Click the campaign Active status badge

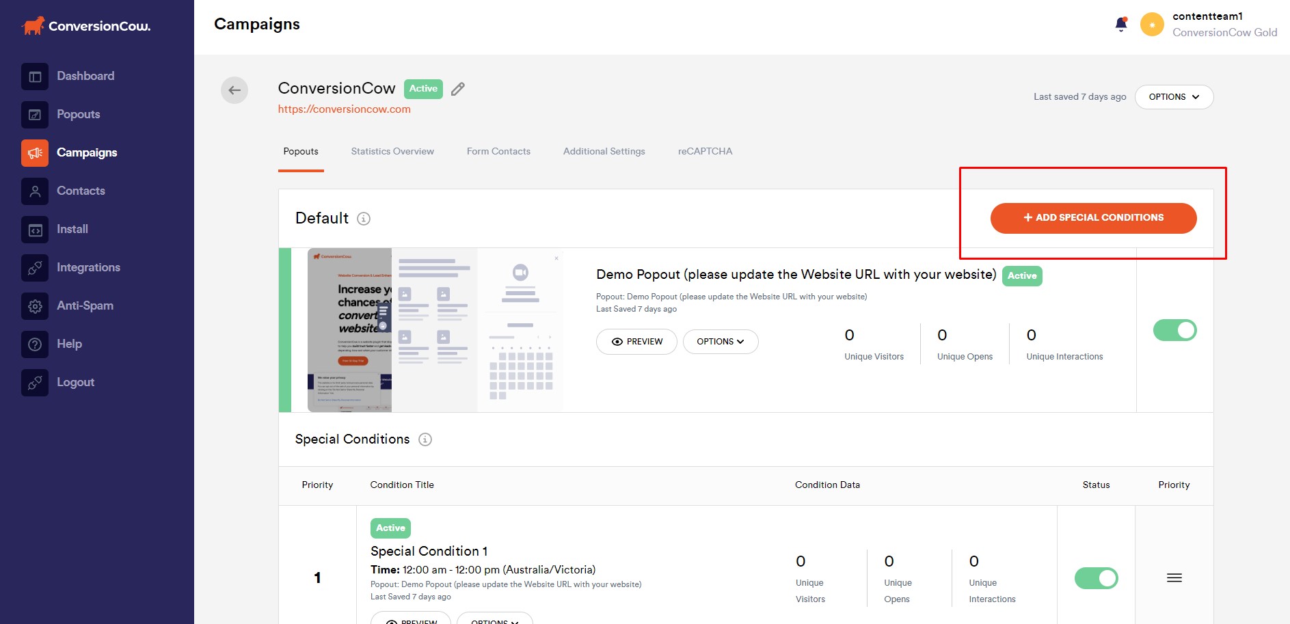coord(423,89)
